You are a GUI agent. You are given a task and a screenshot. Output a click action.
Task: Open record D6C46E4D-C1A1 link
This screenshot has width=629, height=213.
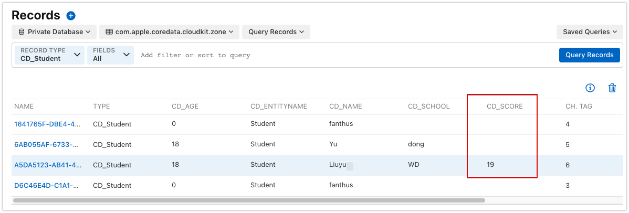pos(48,185)
